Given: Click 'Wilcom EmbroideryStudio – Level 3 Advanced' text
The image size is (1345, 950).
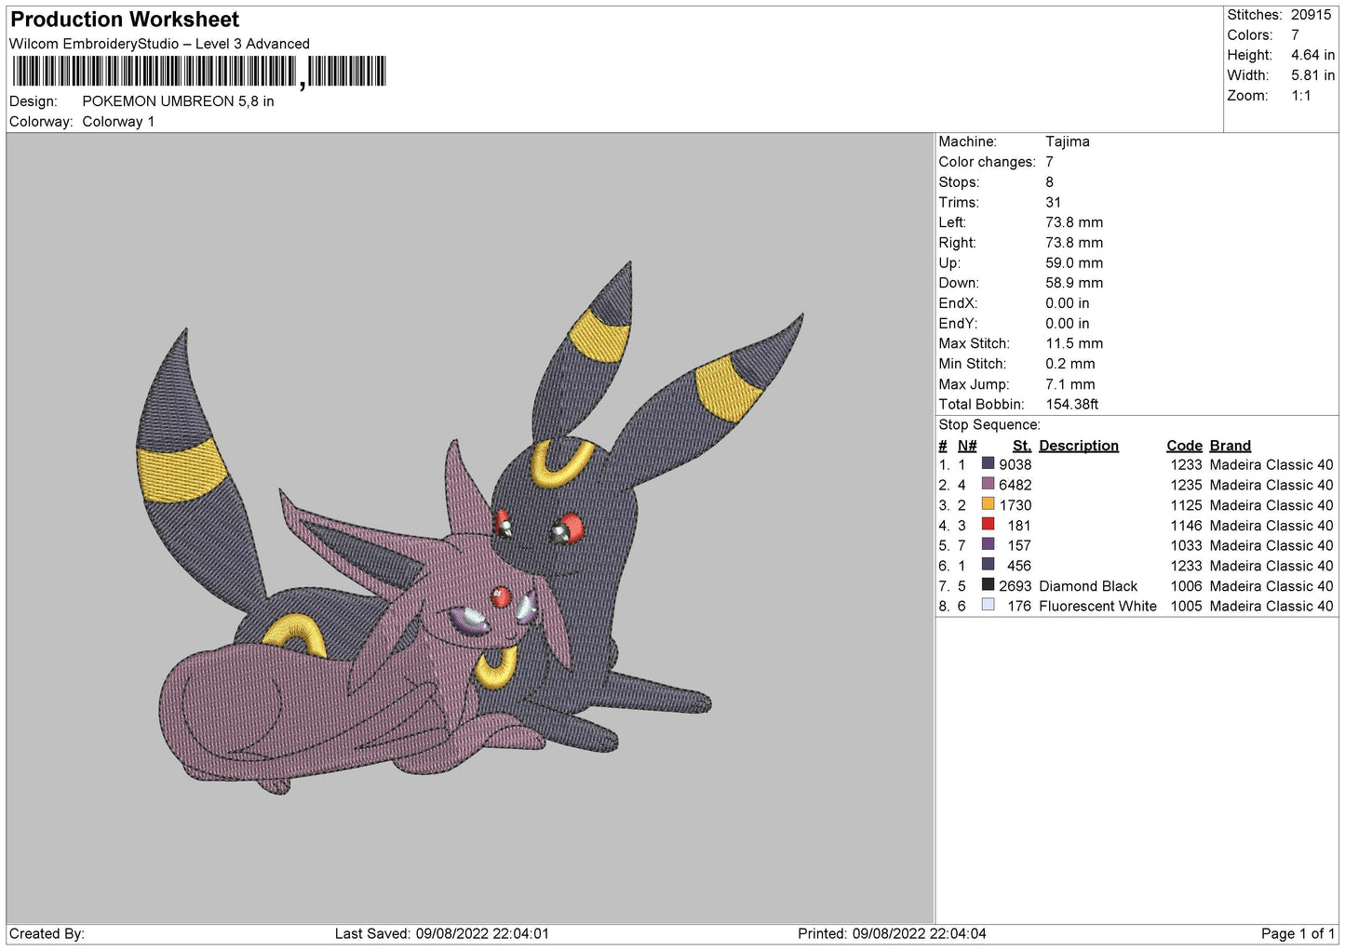Looking at the screenshot, I should pyautogui.click(x=159, y=44).
